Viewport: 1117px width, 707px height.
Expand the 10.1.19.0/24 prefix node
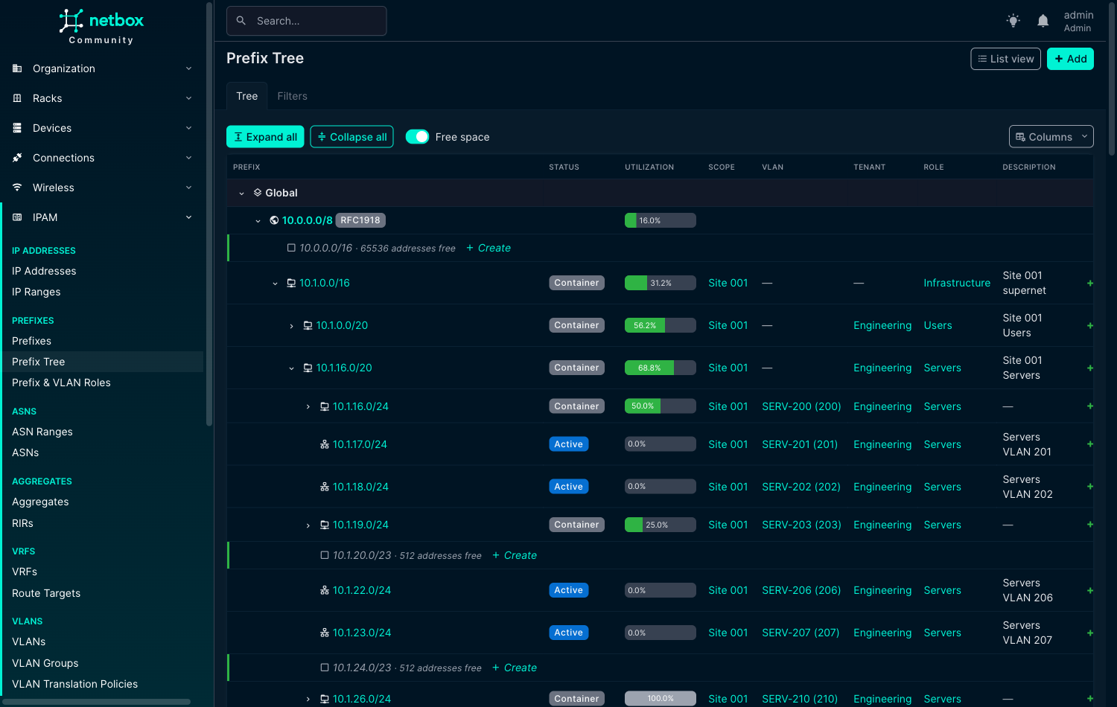(x=308, y=525)
